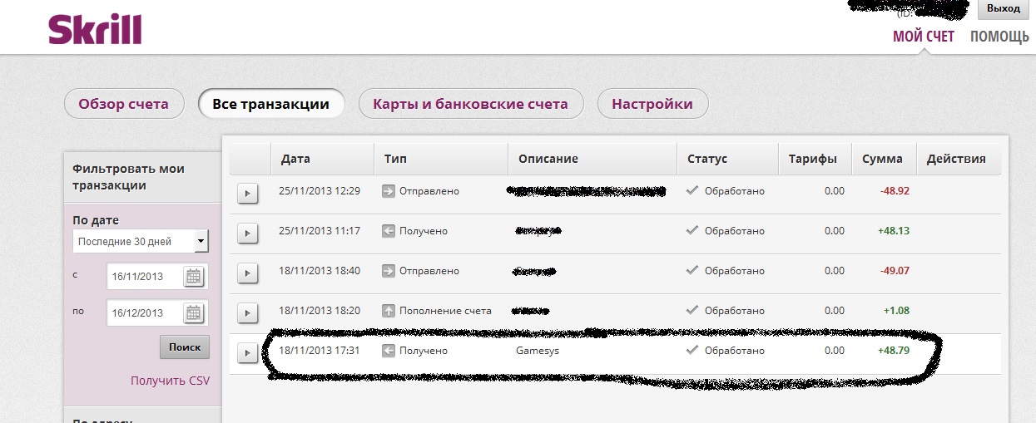This screenshot has width=1036, height=423.
Task: Open Карты и банковские счета tab
Action: (x=471, y=104)
